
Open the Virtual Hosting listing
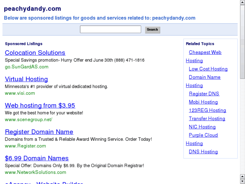pos(26,79)
